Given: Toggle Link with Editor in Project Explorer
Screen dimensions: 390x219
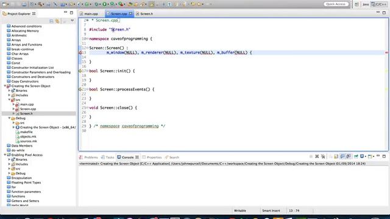Looking at the screenshot, I should (57, 21).
